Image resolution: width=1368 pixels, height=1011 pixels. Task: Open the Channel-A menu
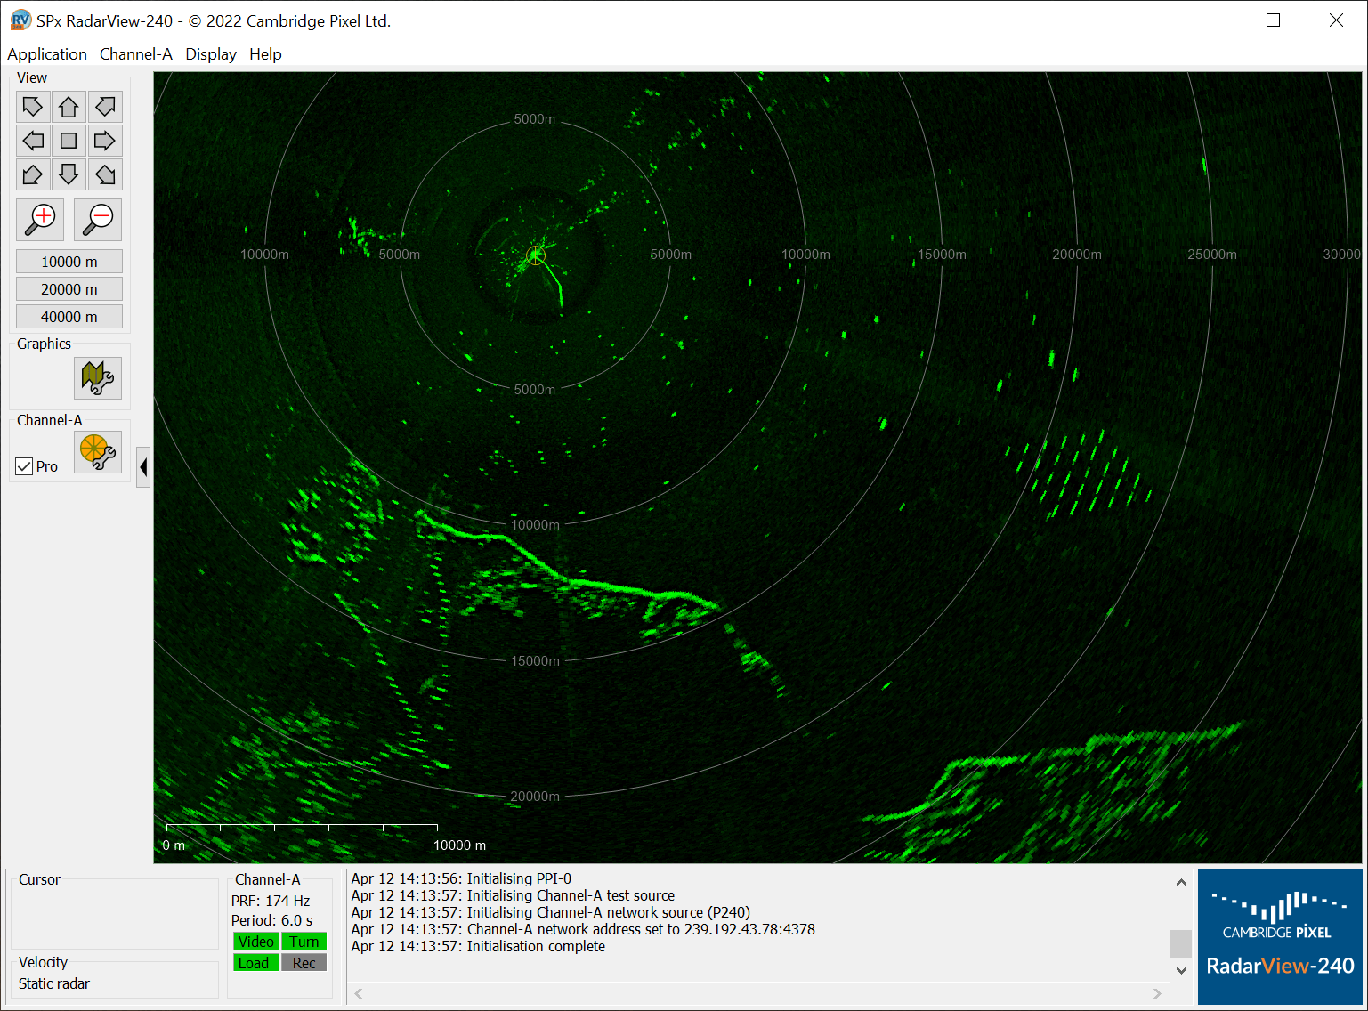pos(136,54)
